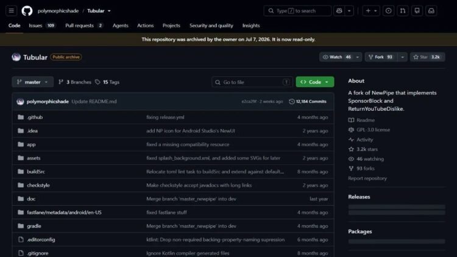
Task: Click the folder icon beside app
Action: [21, 144]
